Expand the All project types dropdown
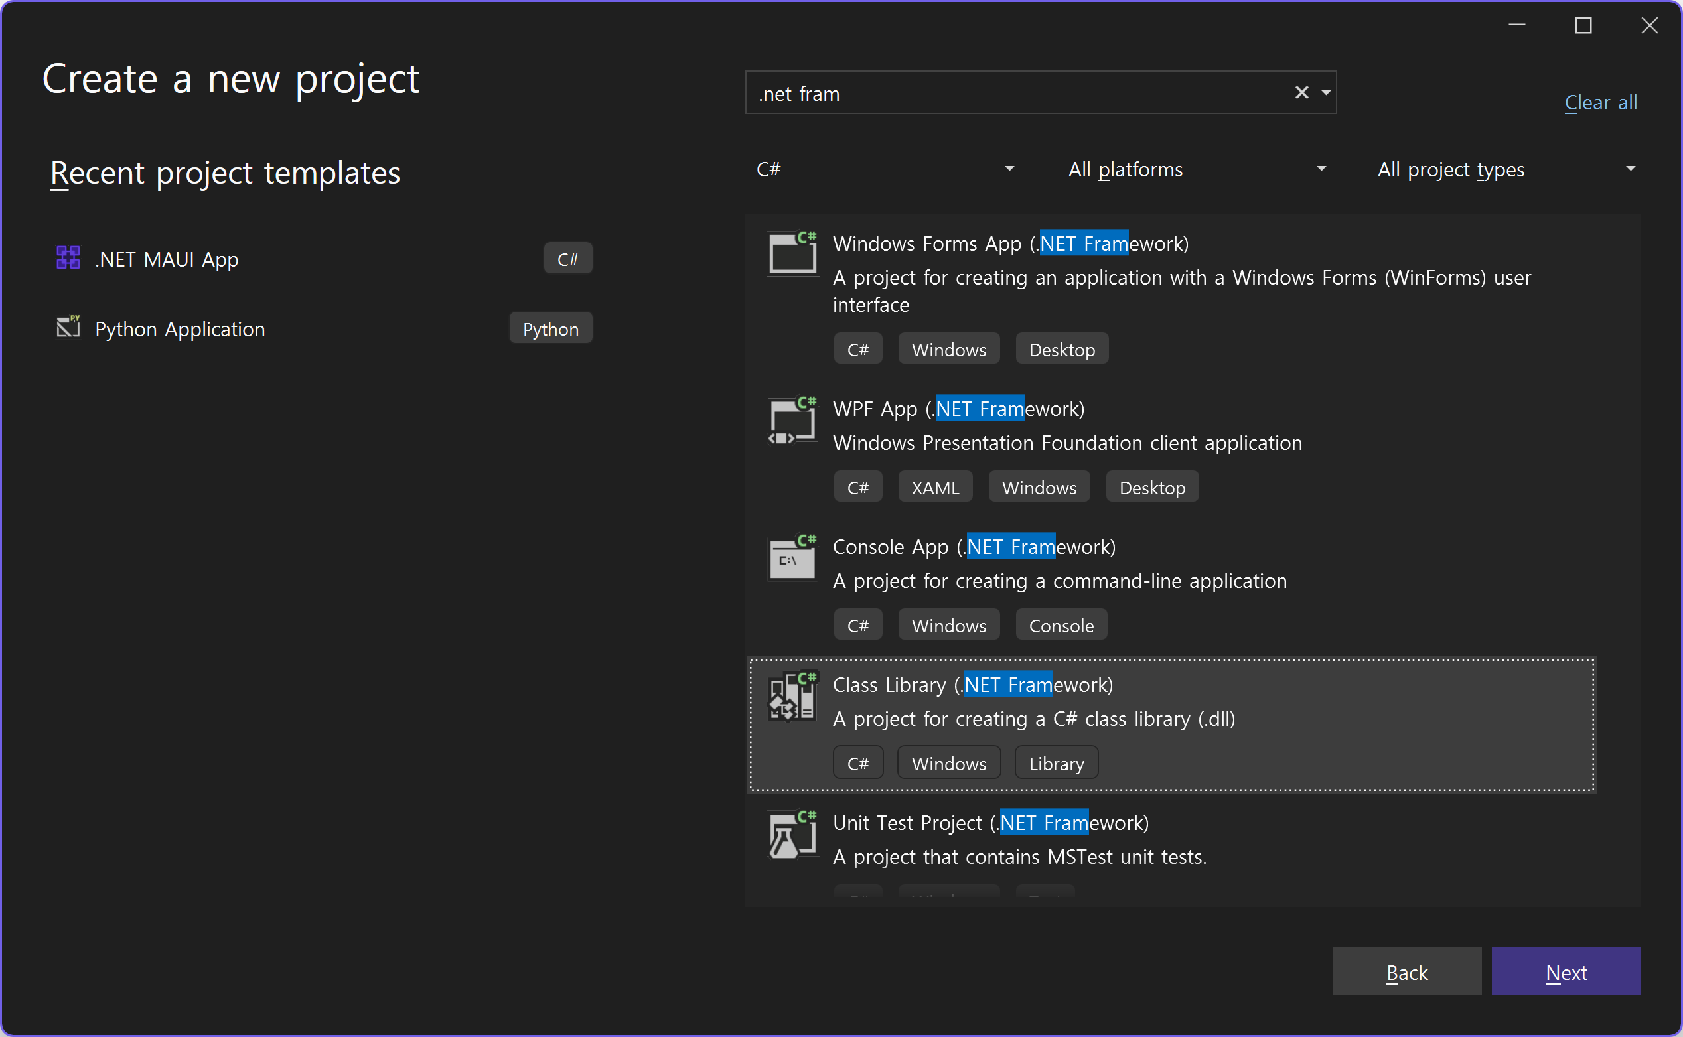 [x=1506, y=169]
